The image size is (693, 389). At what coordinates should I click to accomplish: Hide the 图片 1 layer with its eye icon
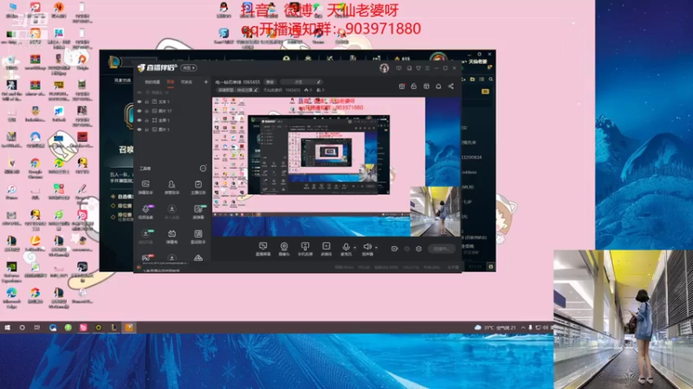pyautogui.click(x=139, y=130)
